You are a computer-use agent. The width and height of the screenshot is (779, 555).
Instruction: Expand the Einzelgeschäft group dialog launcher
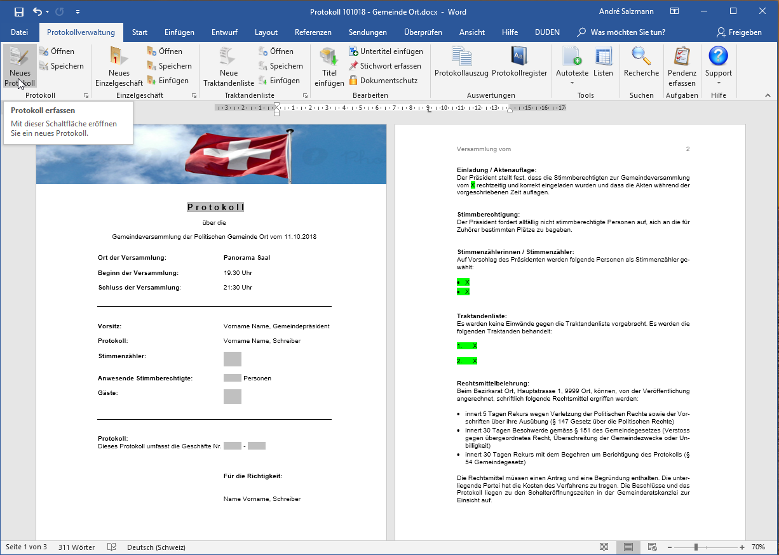pyautogui.click(x=194, y=96)
